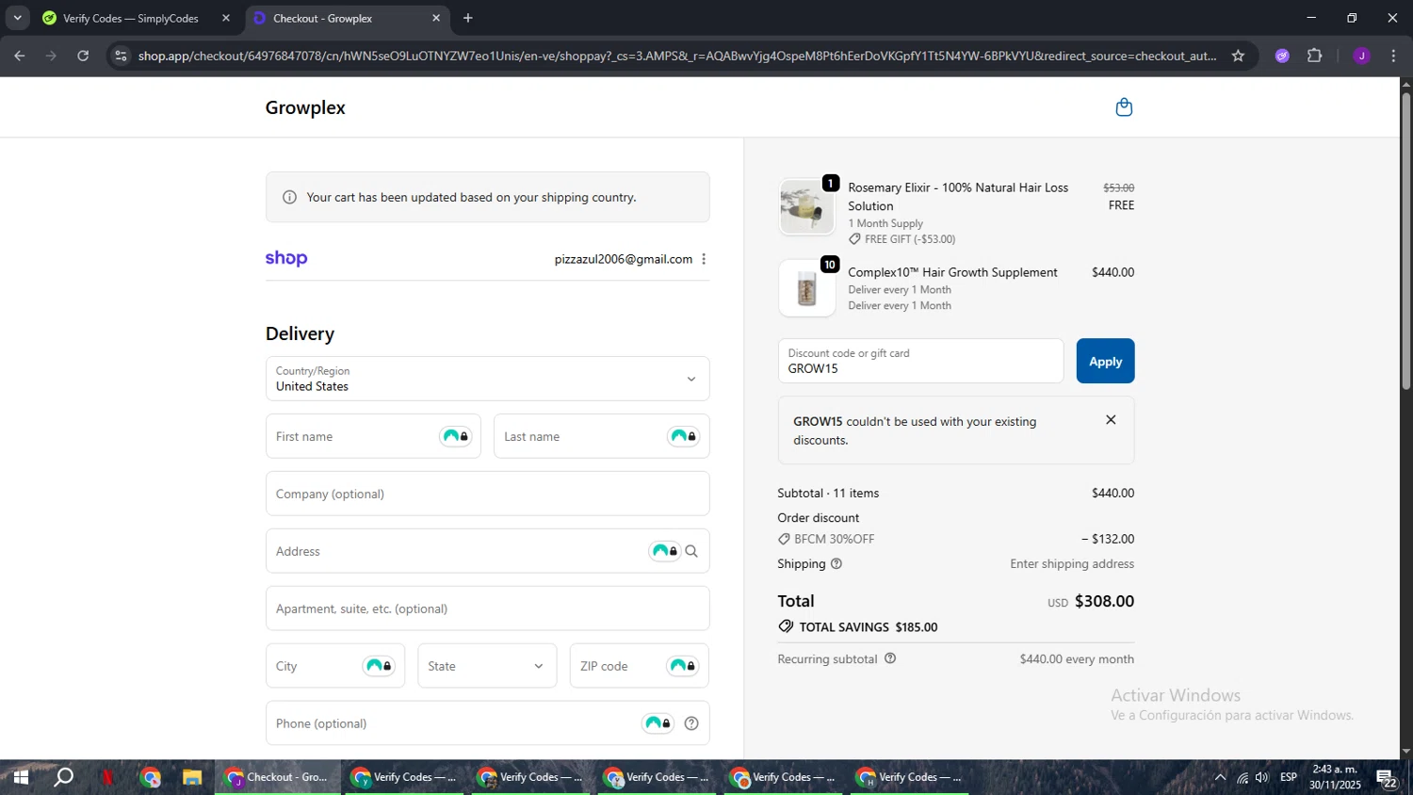The height and width of the screenshot is (795, 1413).
Task: Click the ZIP code input field
Action: 639,666
